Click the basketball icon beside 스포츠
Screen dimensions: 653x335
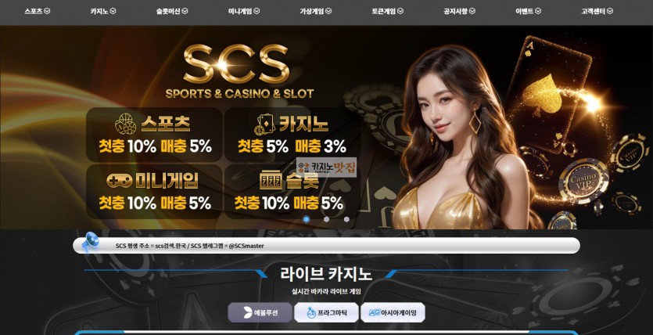125,124
